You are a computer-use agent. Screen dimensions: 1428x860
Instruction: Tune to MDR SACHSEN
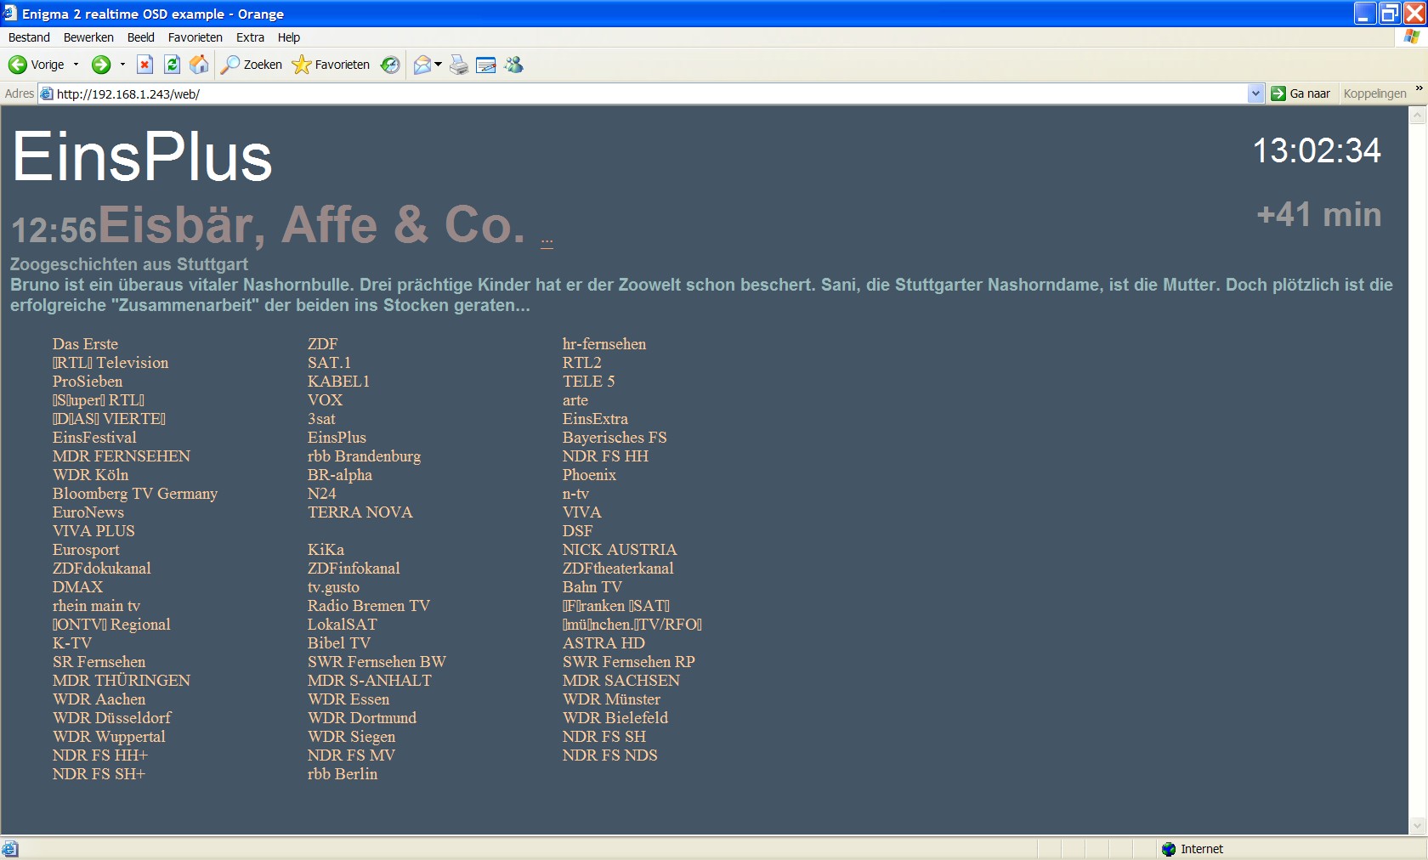tap(621, 681)
